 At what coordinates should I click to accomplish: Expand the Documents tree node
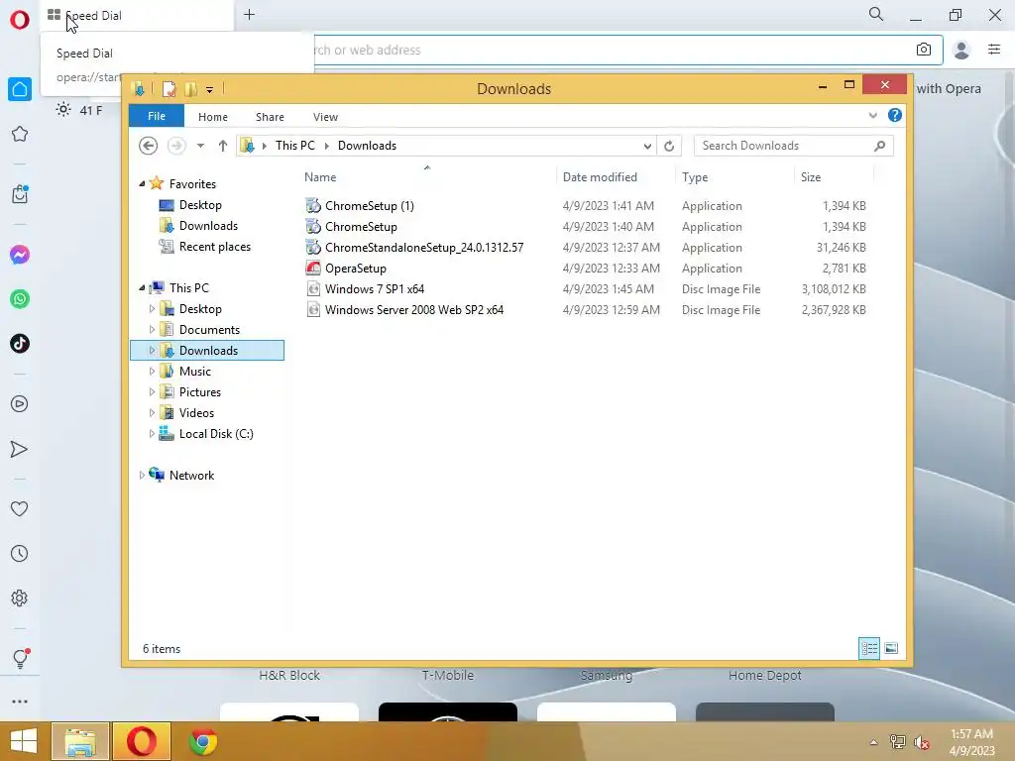pyautogui.click(x=152, y=329)
